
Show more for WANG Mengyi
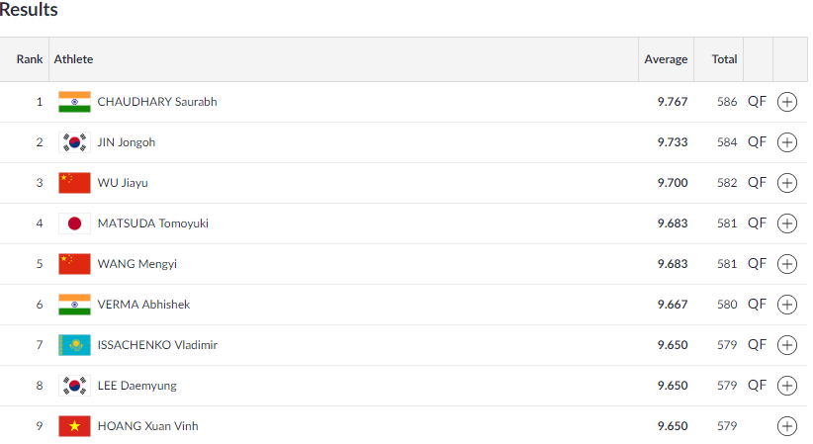coord(786,264)
